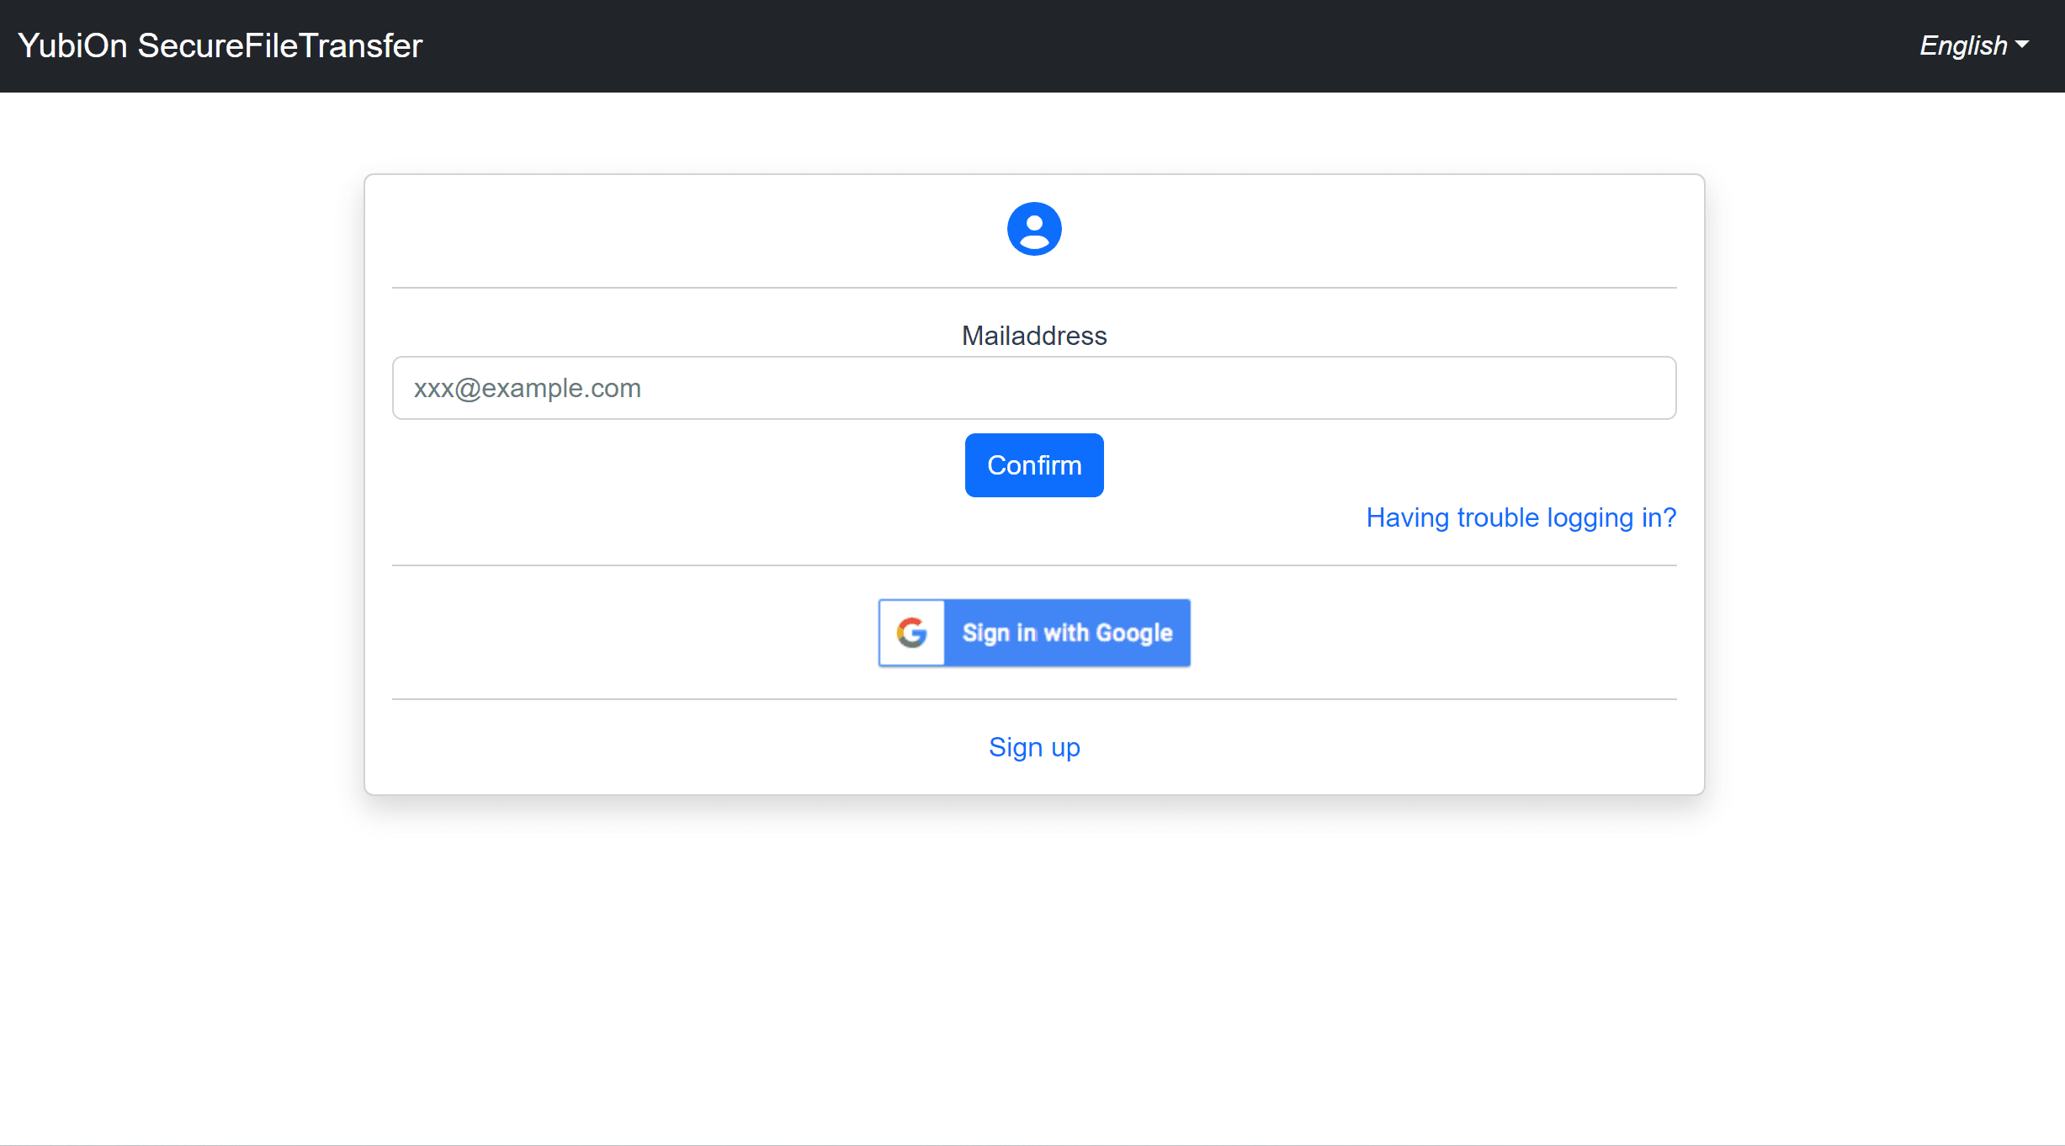Click the Google G logo
The image size is (2065, 1146).
click(x=912, y=633)
